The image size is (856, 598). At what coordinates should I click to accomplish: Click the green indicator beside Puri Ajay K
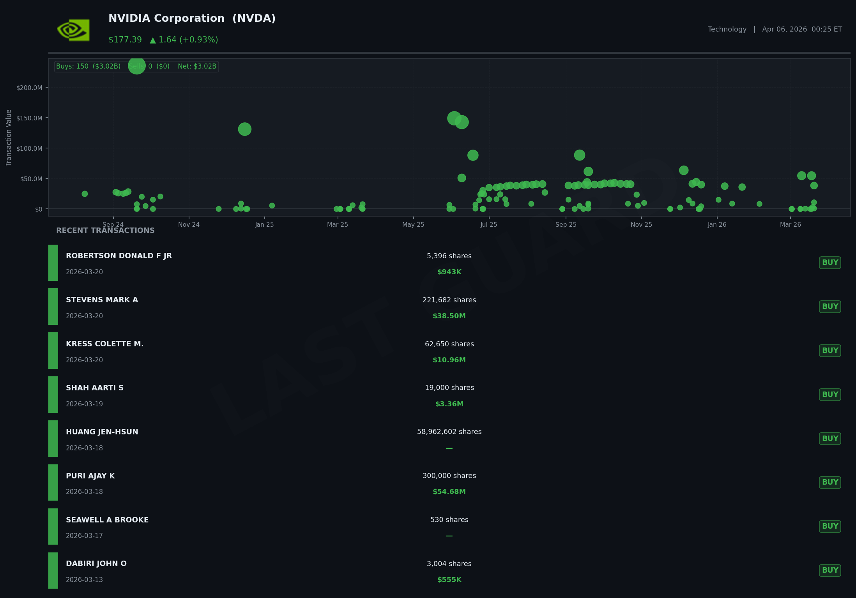[x=53, y=482]
